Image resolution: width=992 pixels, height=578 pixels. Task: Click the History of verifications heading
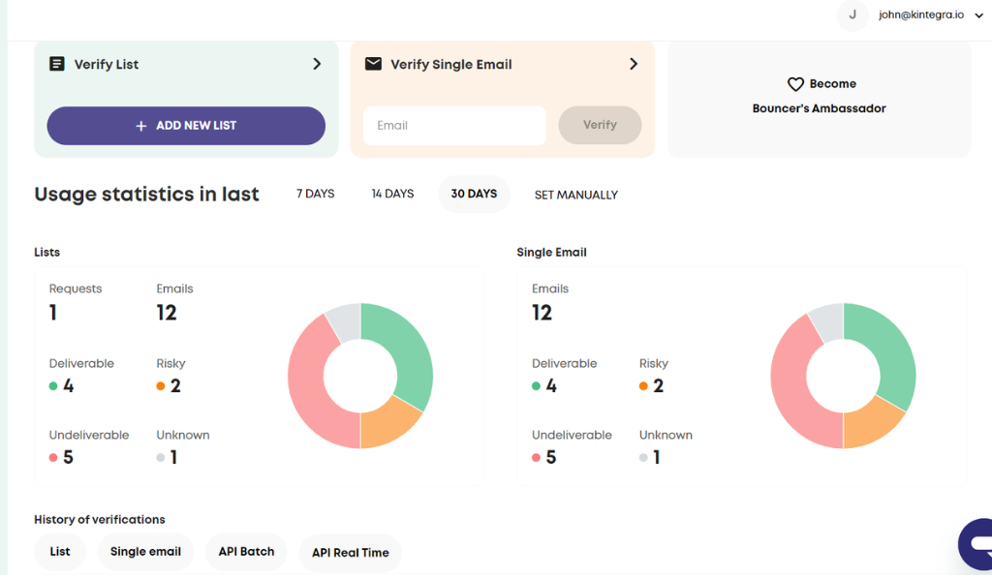pos(100,520)
